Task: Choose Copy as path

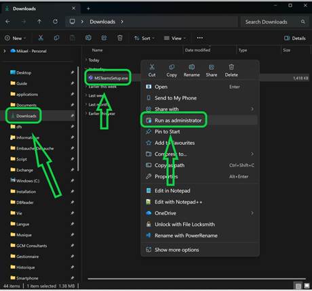Action: point(200,165)
